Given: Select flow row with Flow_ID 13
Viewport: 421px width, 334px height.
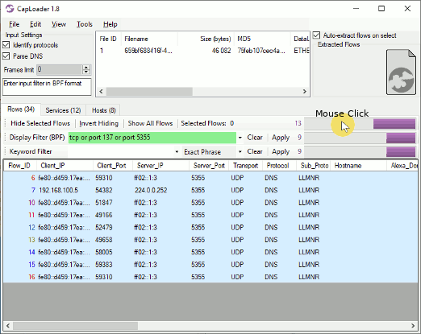Looking at the screenshot, I should pos(210,240).
